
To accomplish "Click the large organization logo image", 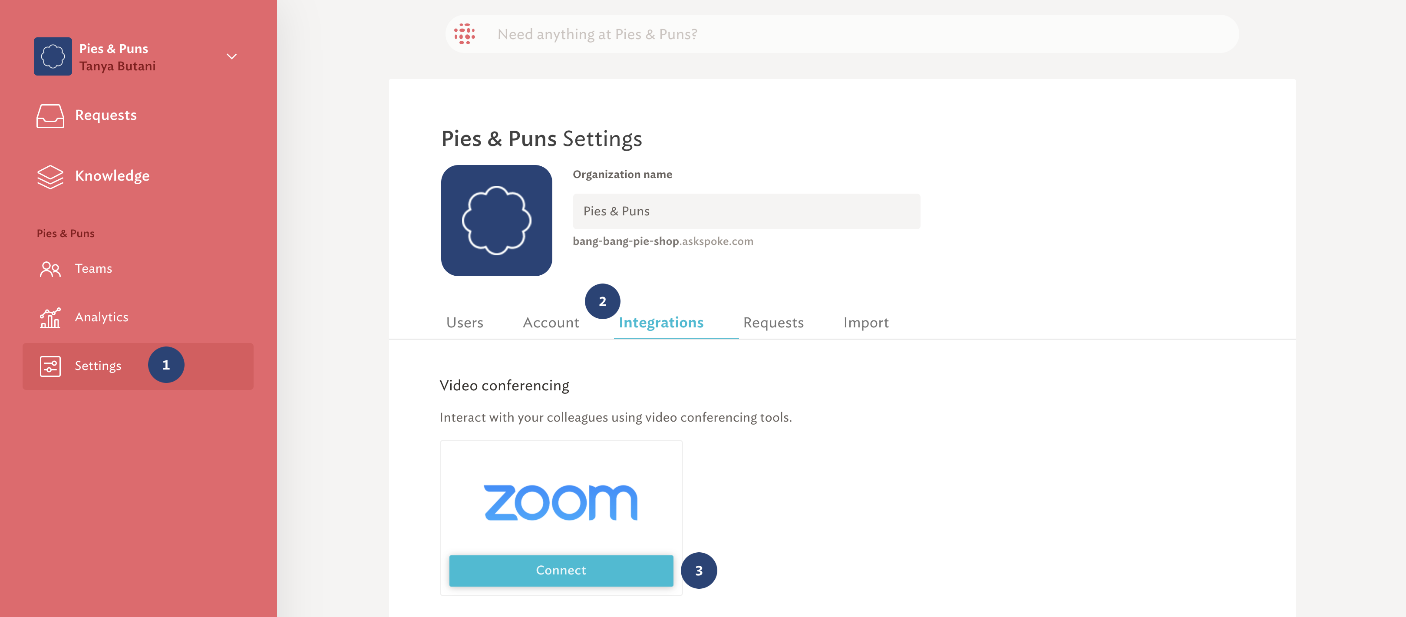I will click(496, 221).
